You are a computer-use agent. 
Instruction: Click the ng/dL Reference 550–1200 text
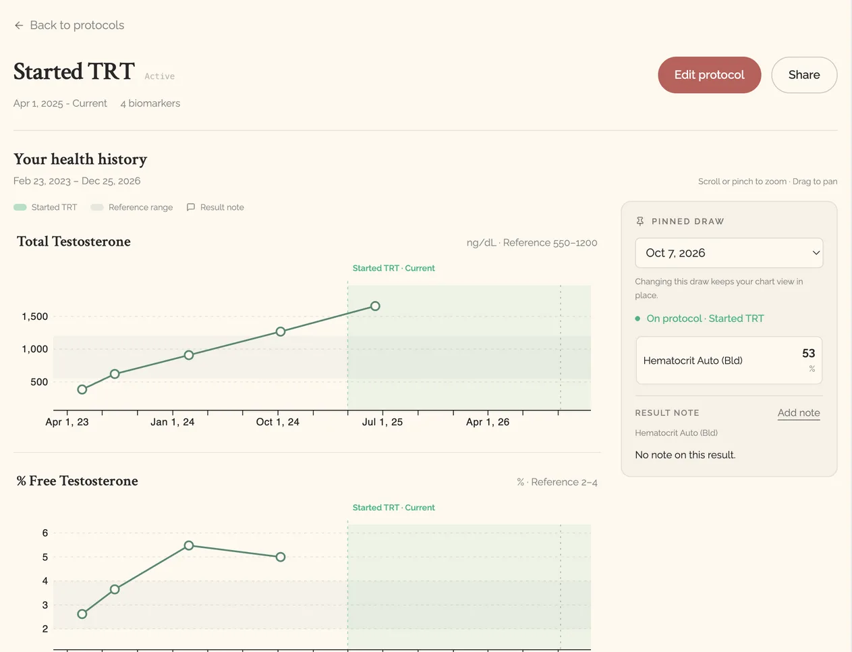click(x=532, y=242)
